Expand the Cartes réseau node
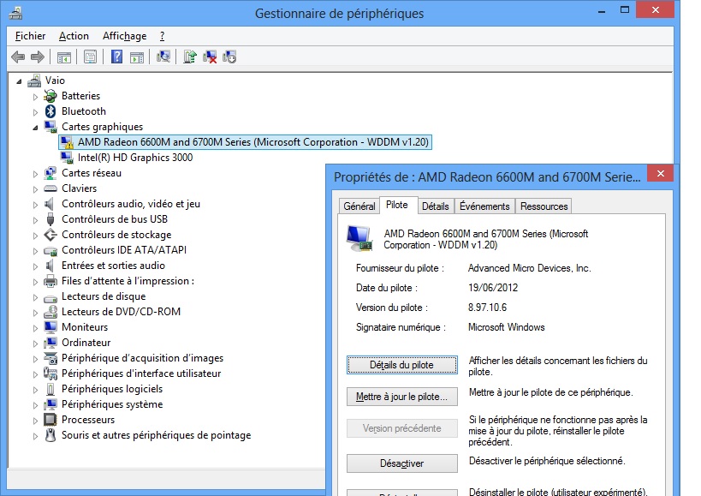The height and width of the screenshot is (496, 701). pos(35,174)
